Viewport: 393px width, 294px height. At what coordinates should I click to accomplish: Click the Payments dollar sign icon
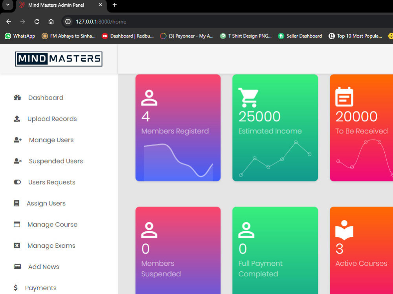click(16, 288)
